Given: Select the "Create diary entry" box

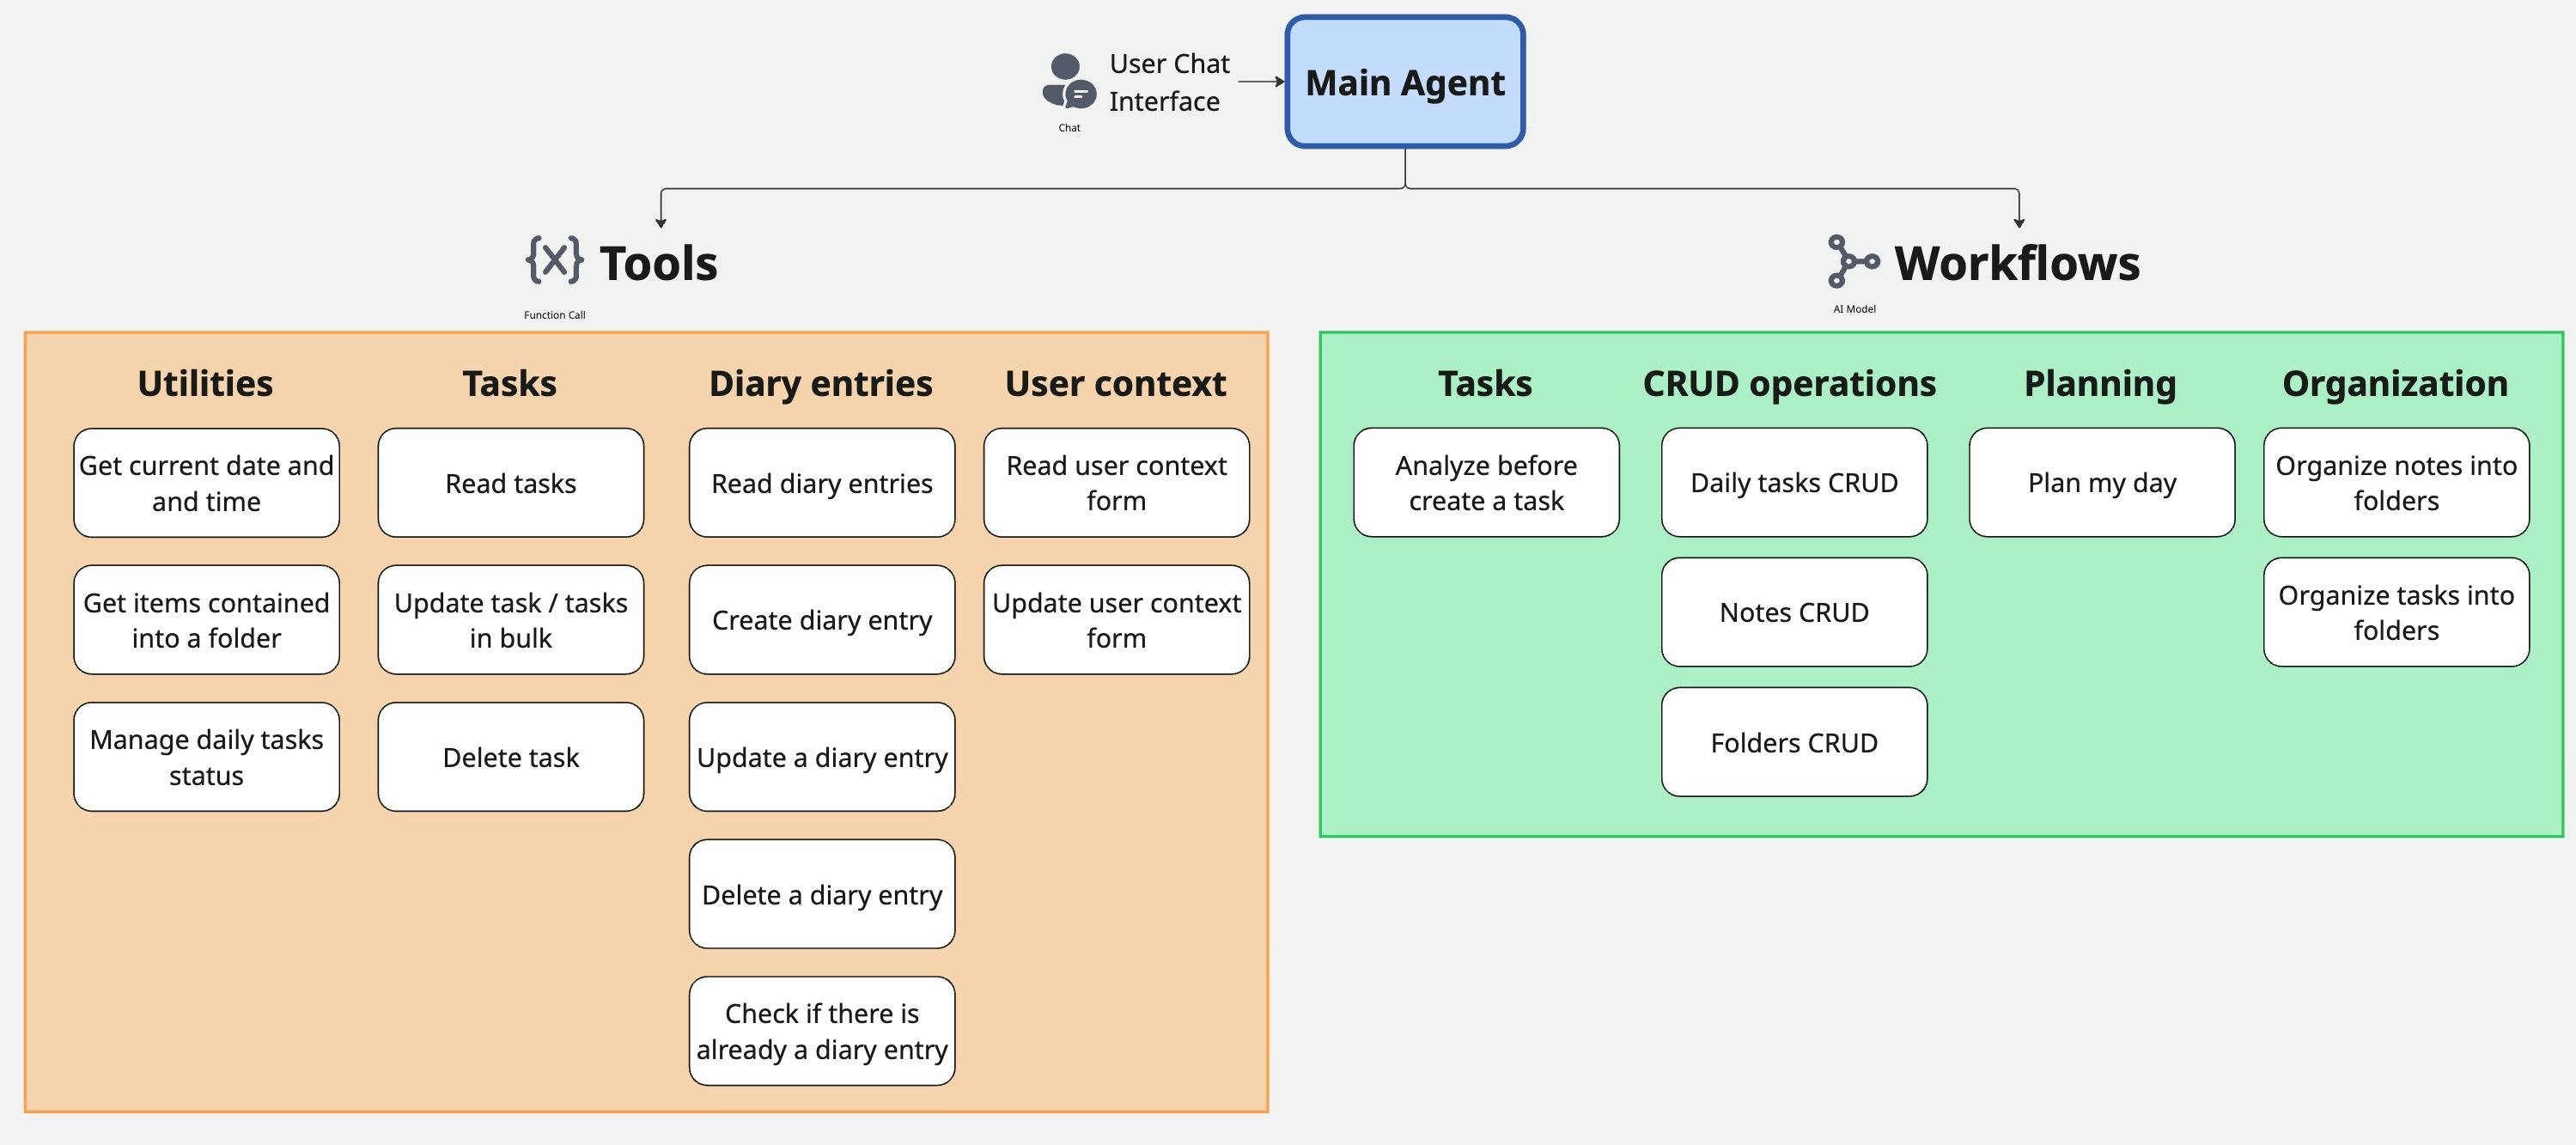Looking at the screenshot, I should tap(821, 620).
